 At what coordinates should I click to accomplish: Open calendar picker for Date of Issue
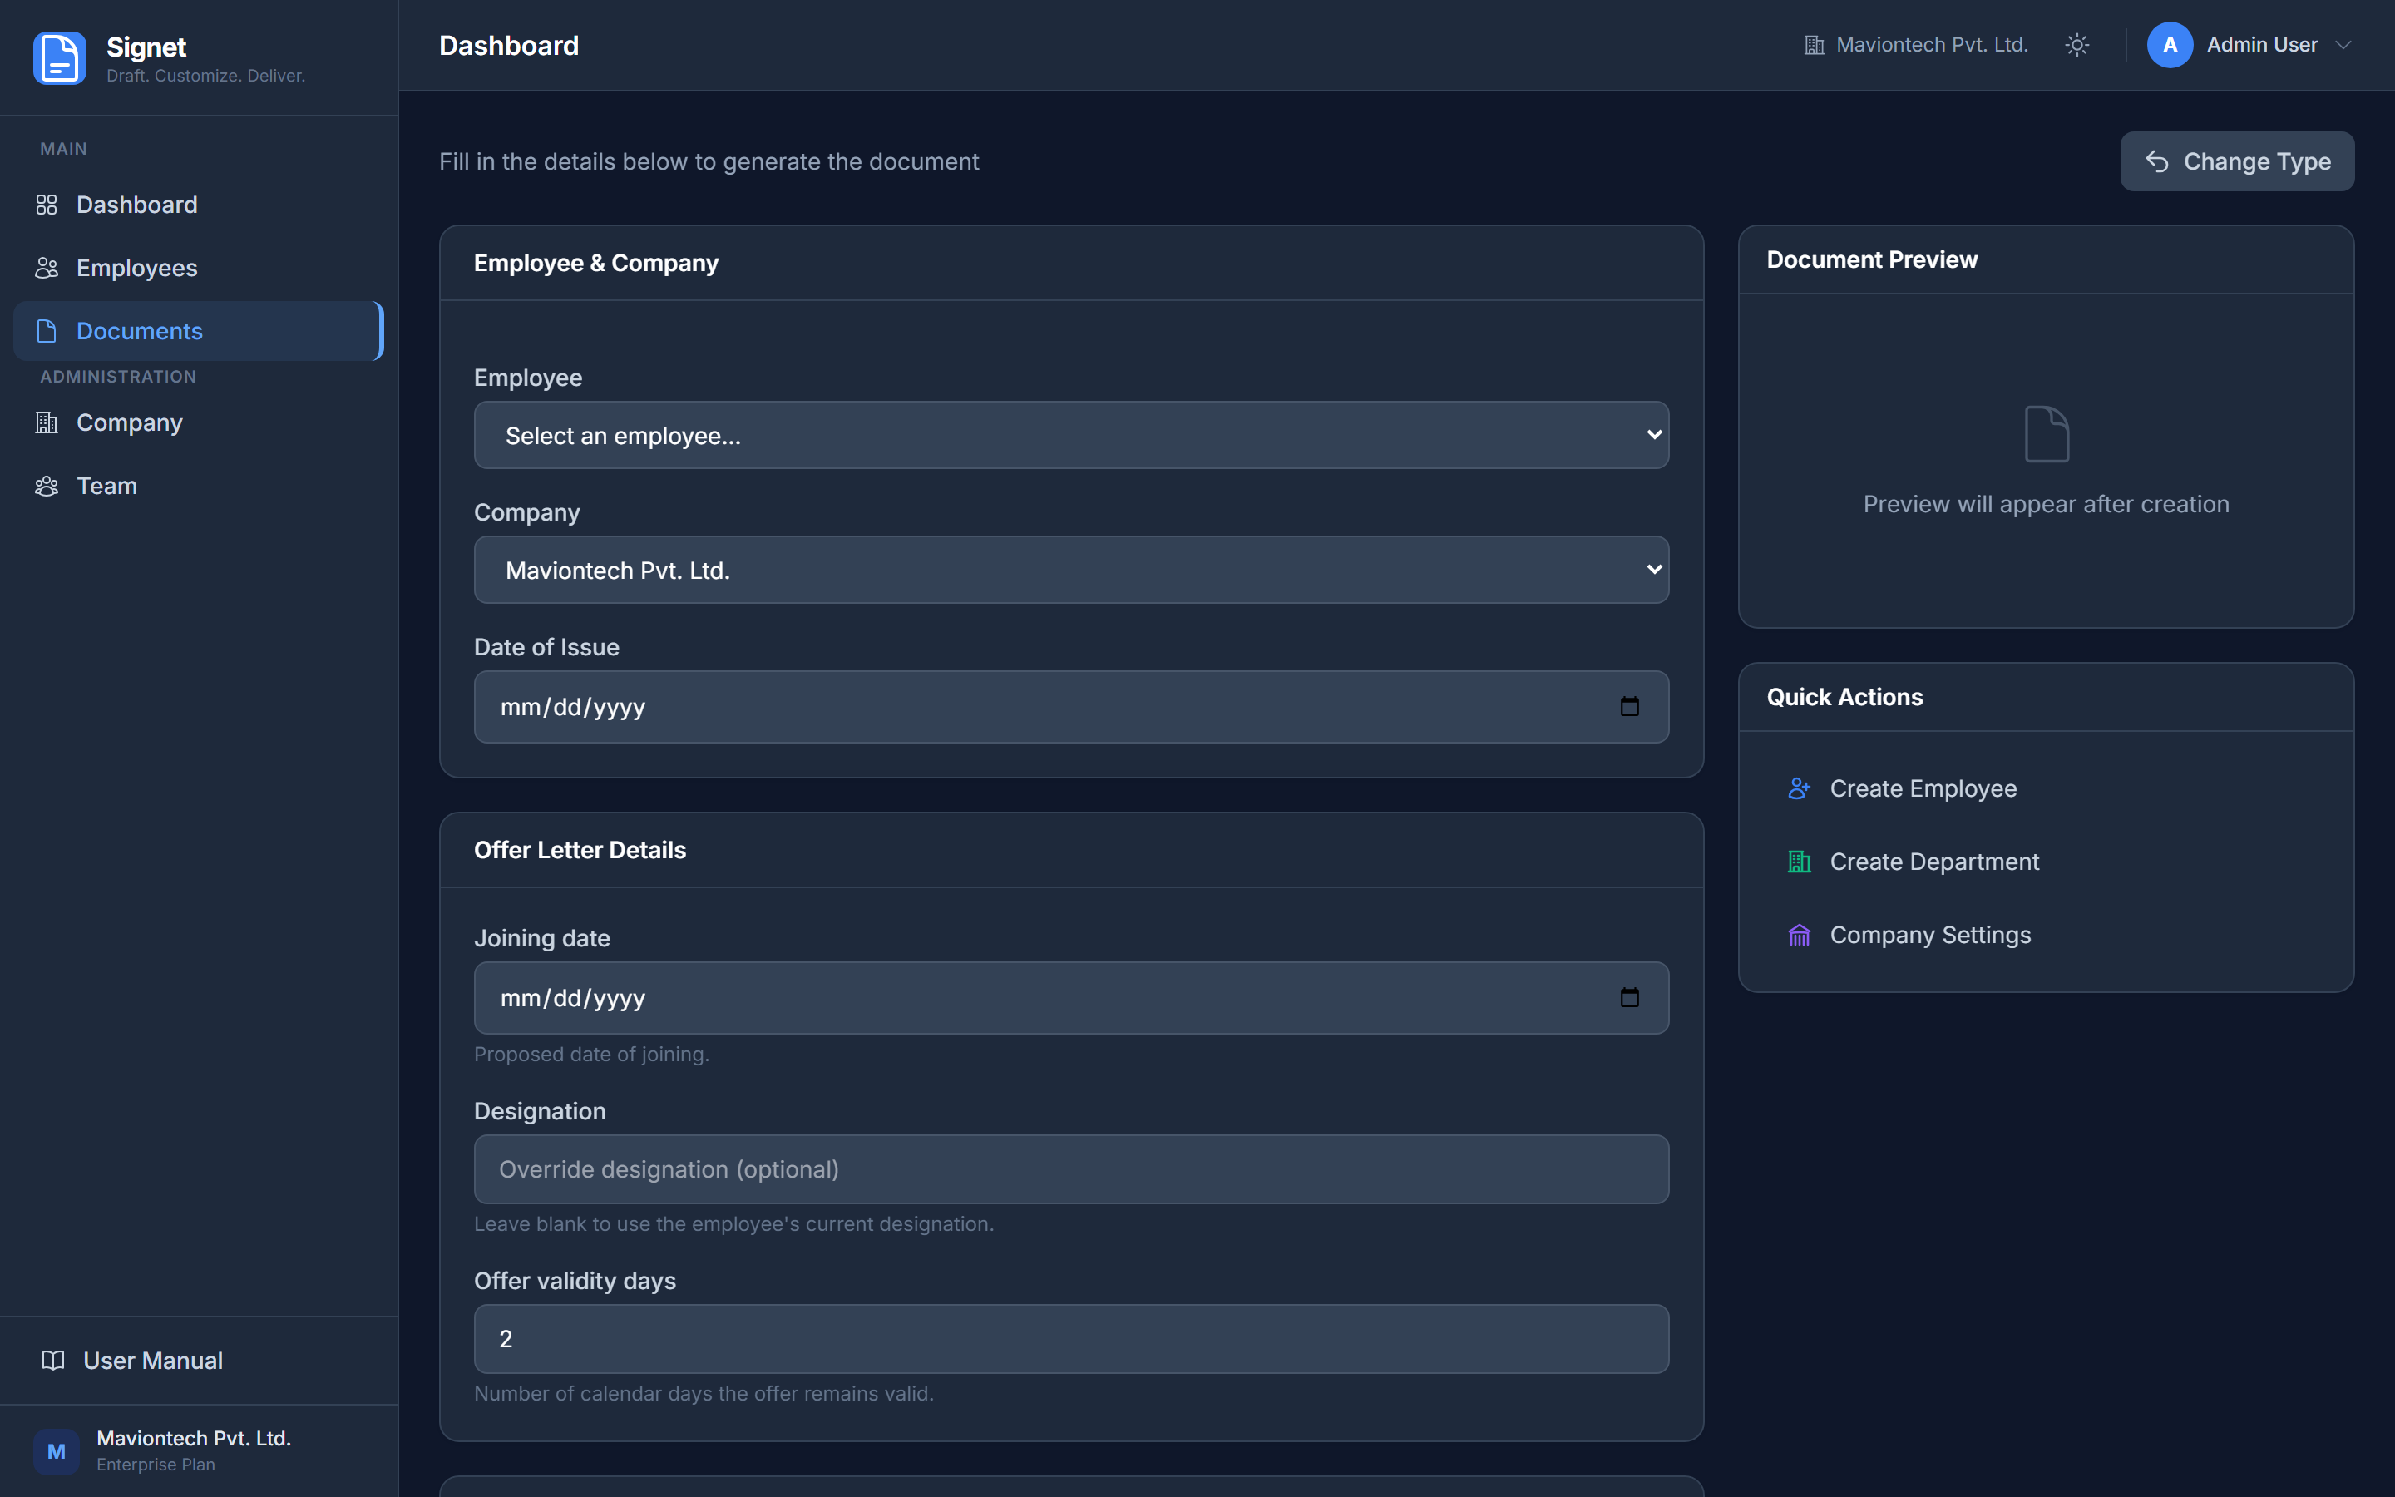coord(1629,707)
